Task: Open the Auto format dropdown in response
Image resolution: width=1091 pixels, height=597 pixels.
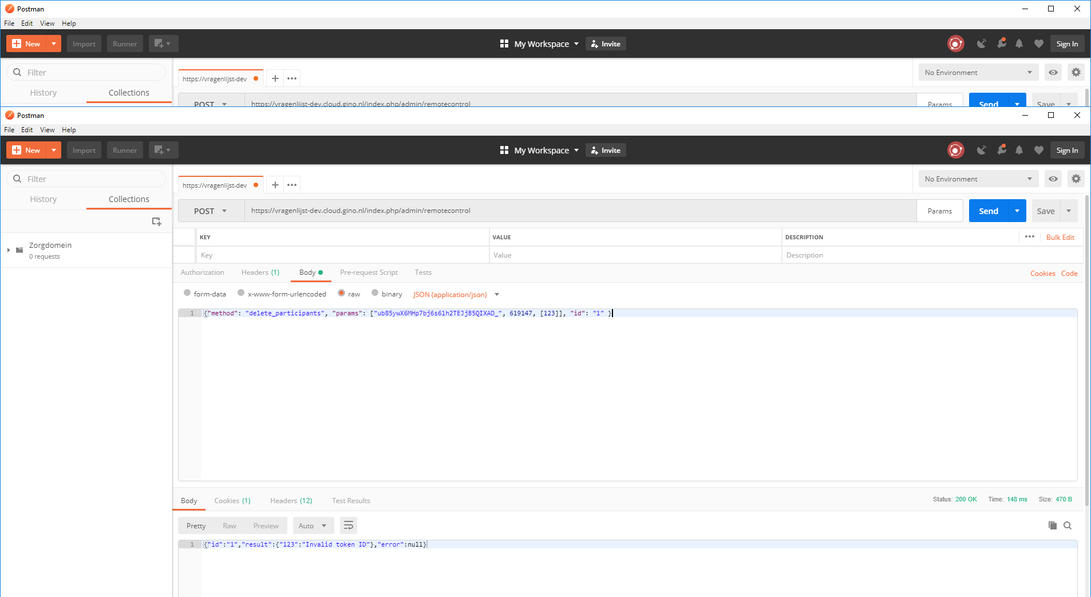Action: pyautogui.click(x=312, y=526)
